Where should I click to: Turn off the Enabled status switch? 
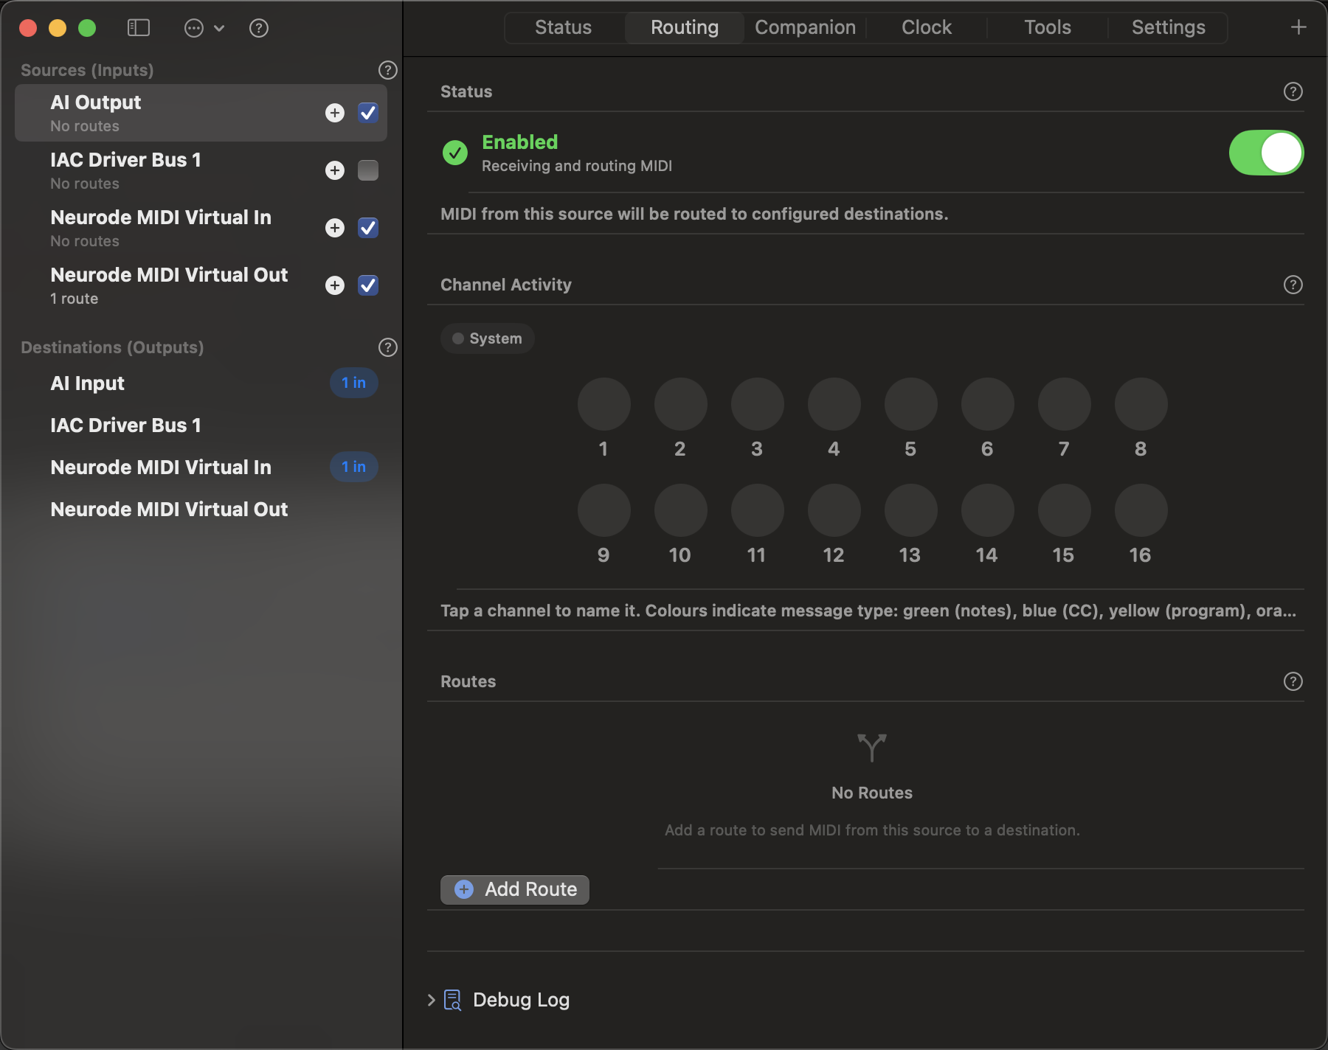1266,153
